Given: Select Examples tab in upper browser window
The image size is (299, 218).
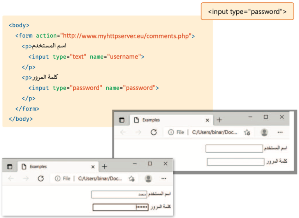Looking at the screenshot, I should point(171,120).
